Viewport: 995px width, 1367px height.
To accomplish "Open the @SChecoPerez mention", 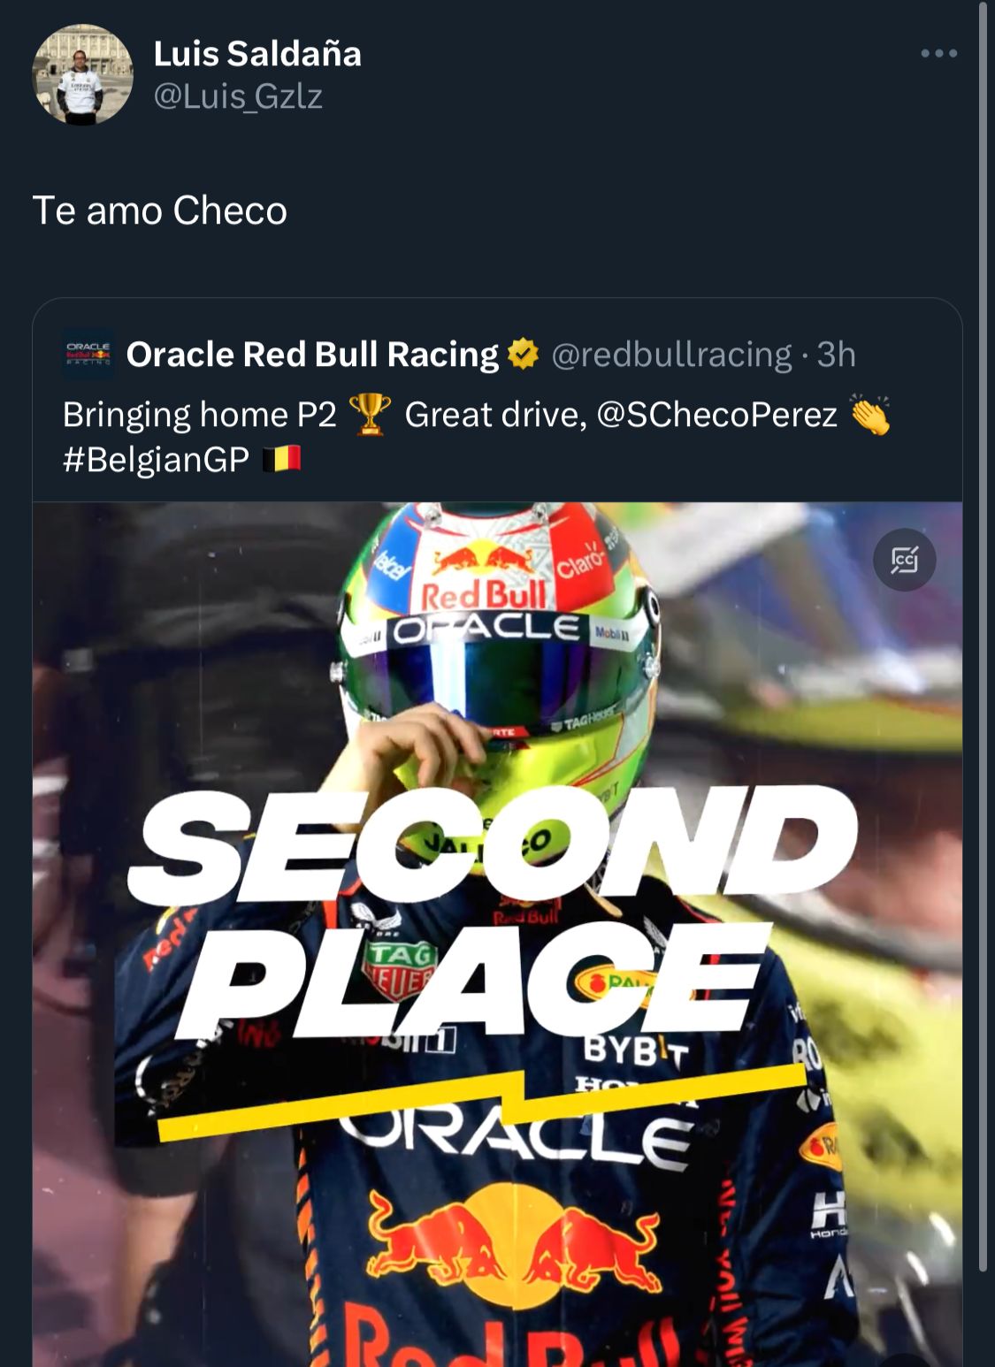I will pos(716,414).
